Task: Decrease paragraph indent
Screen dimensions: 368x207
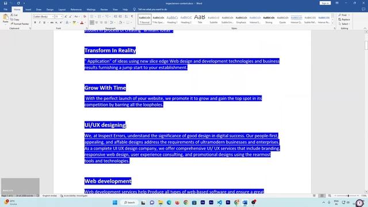Action: pyautogui.click(x=115, y=17)
